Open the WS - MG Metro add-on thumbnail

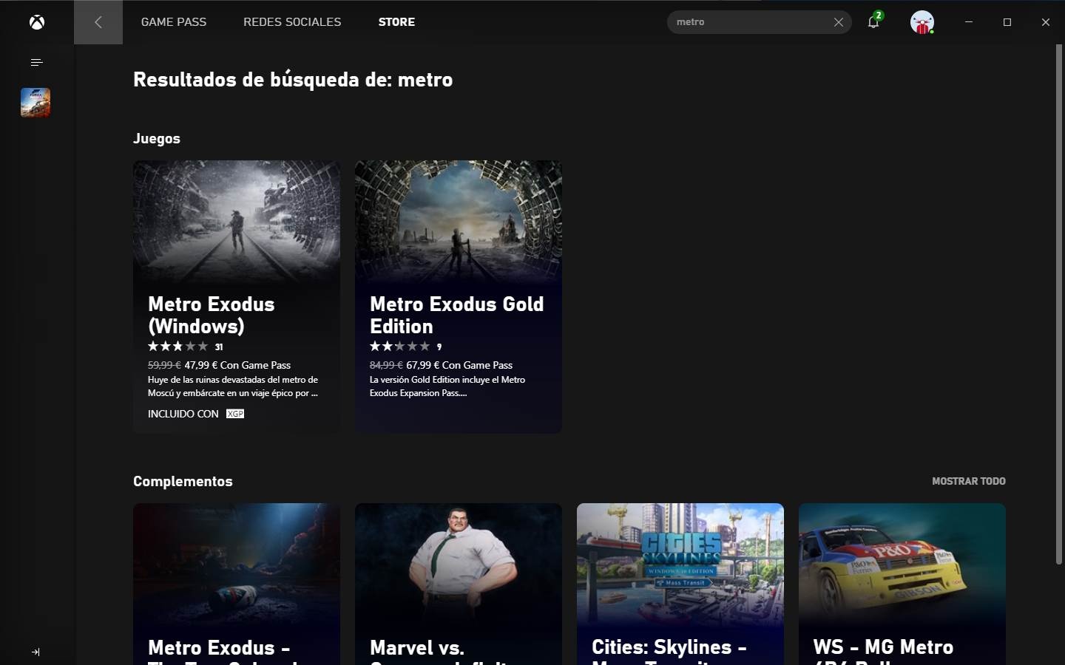(x=902, y=565)
